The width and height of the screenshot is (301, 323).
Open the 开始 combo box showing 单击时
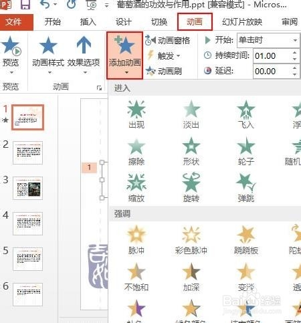268,40
